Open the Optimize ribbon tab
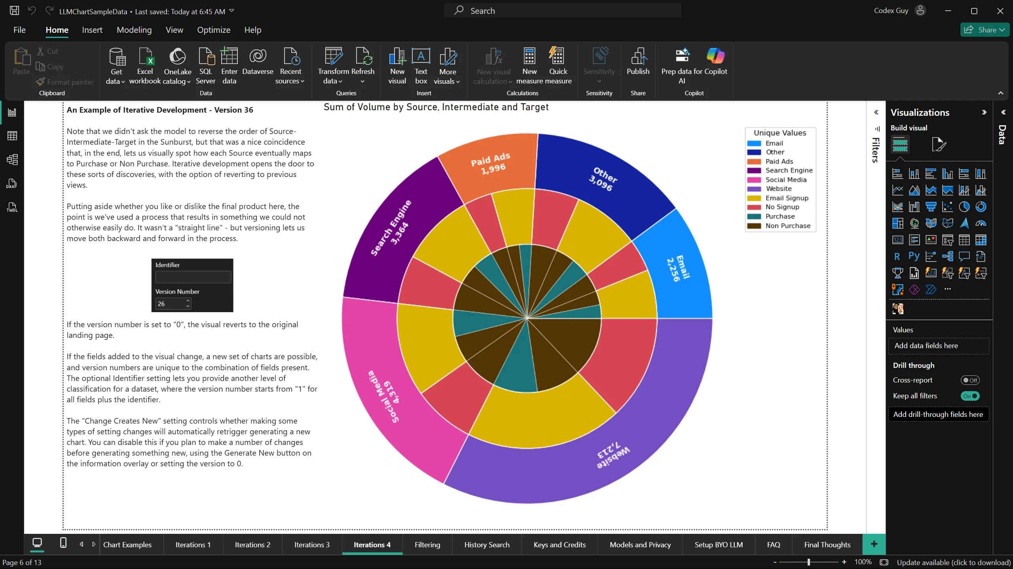This screenshot has width=1013, height=569. (x=214, y=30)
